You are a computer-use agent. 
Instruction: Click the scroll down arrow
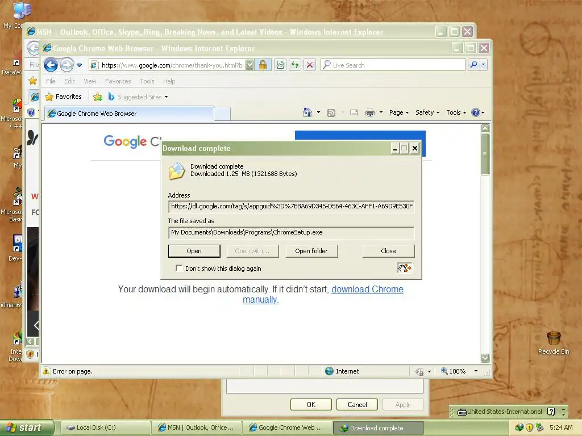coord(485,358)
